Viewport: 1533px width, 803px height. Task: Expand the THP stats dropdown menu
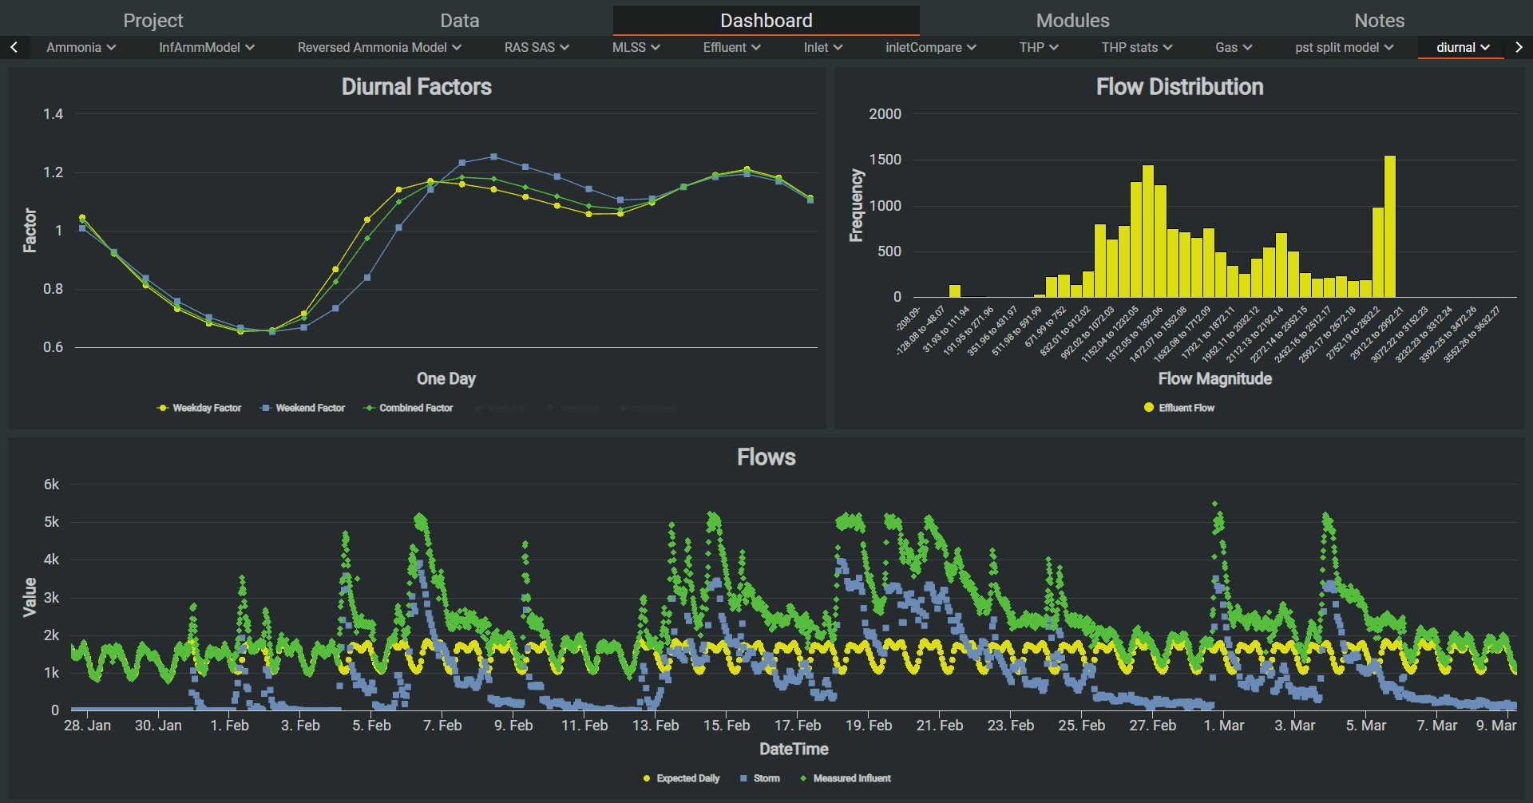click(1136, 47)
